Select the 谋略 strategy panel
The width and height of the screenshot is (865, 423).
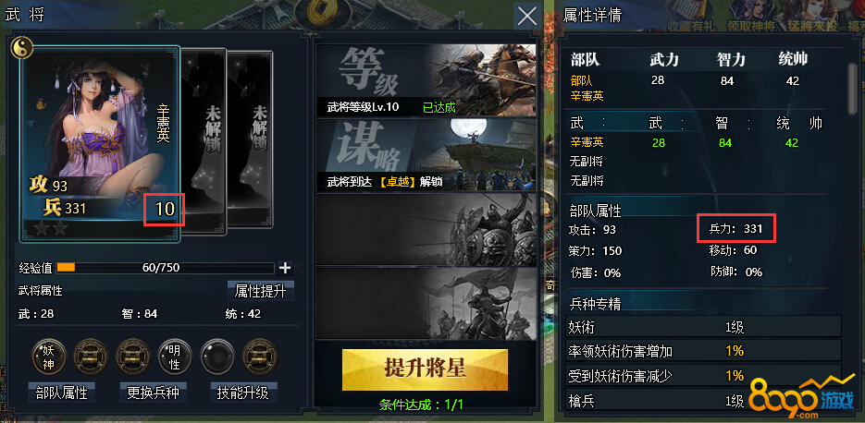[426, 154]
